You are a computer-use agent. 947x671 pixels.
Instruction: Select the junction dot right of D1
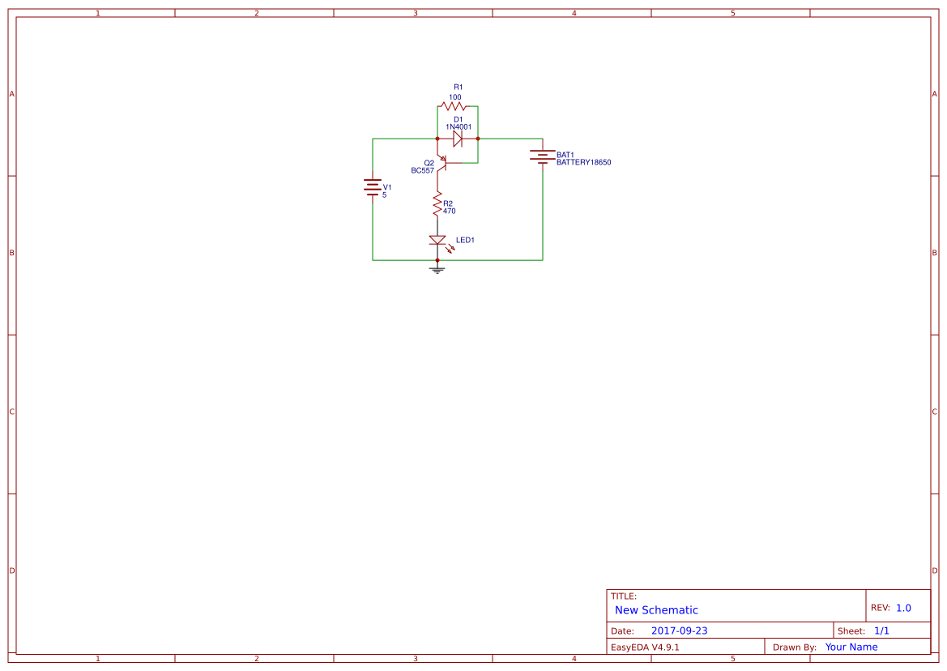tap(478, 139)
